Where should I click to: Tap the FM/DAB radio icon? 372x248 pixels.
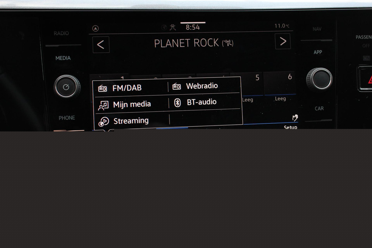tap(103, 89)
